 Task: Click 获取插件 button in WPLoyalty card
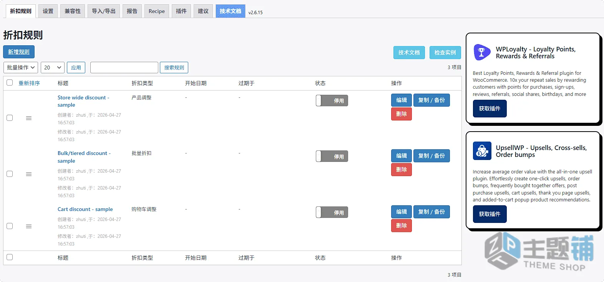pyautogui.click(x=490, y=109)
